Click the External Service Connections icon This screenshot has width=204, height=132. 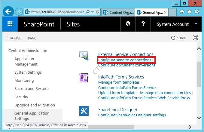pyautogui.click(x=84, y=56)
